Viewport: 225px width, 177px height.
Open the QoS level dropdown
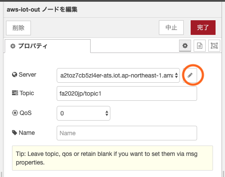[x=83, y=113]
